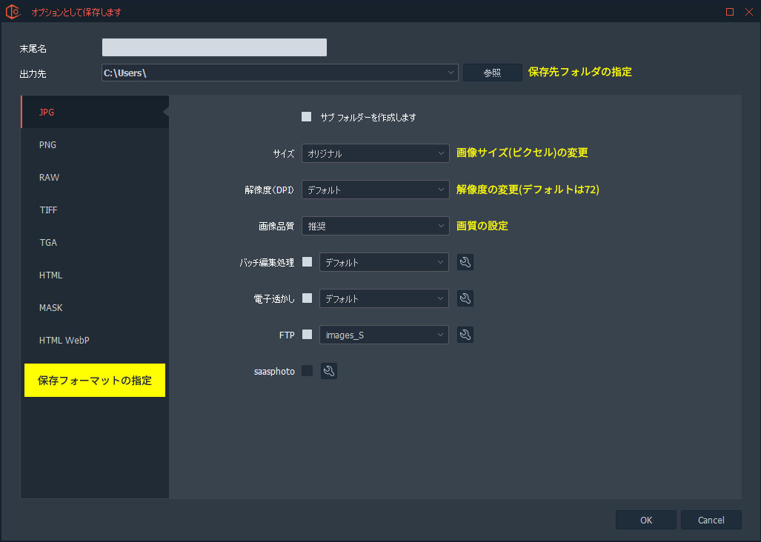The width and height of the screenshot is (761, 542).
Task: Enable the create subfolder checkbox
Action: coord(307,117)
